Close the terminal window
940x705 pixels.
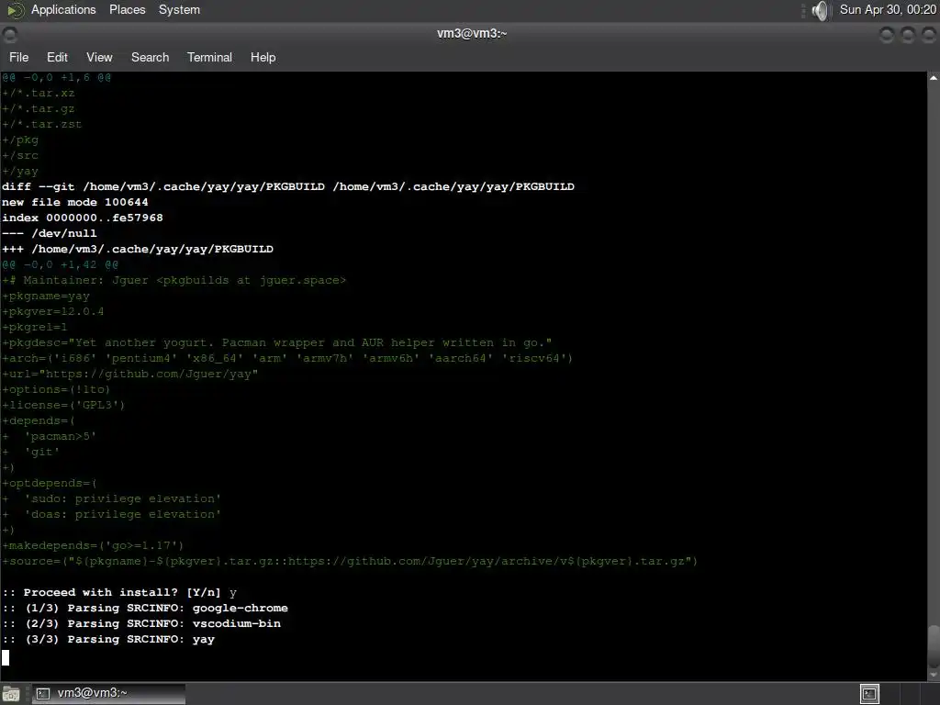click(x=929, y=35)
